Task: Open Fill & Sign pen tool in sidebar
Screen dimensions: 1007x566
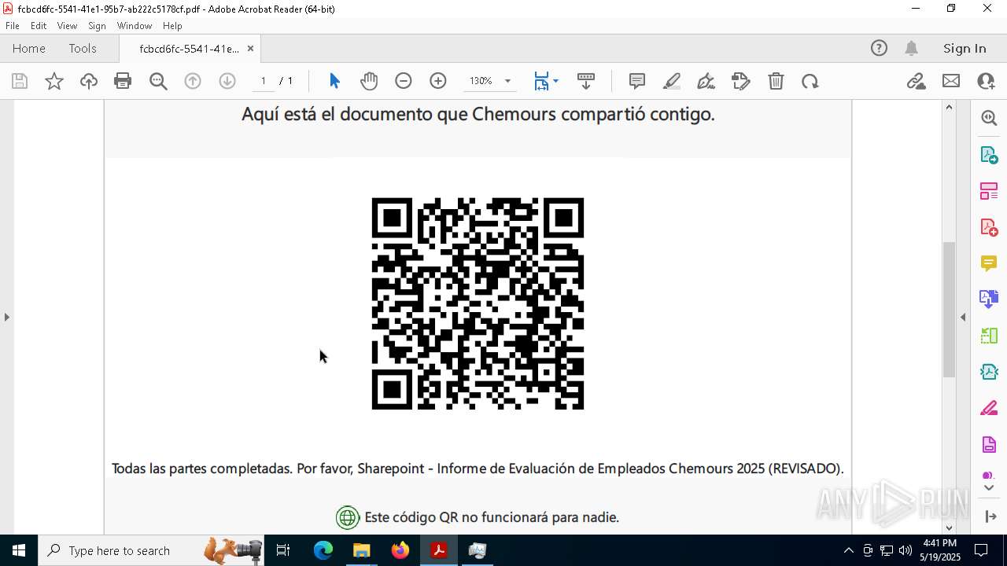Action: click(989, 409)
